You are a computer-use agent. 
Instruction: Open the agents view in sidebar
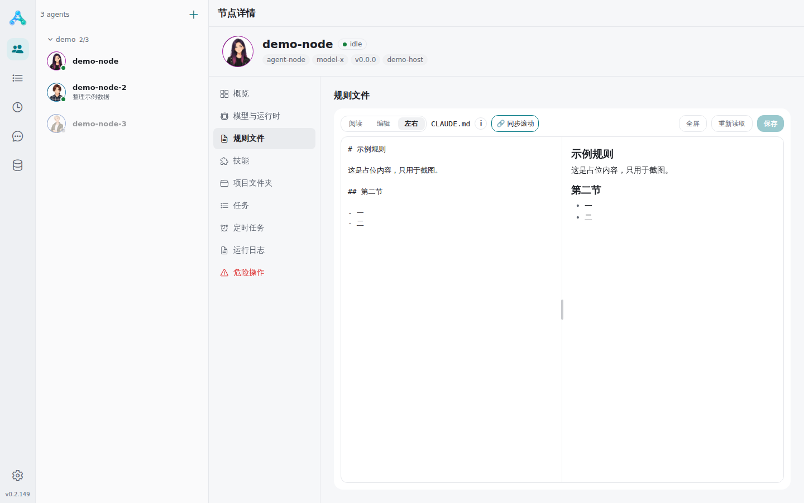pos(18,49)
